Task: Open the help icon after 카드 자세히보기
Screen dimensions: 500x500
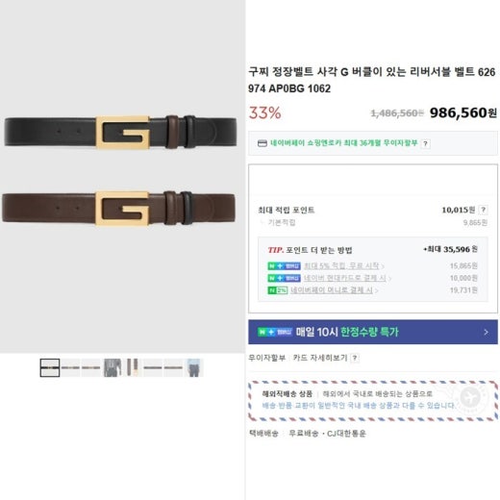Action: (355, 358)
